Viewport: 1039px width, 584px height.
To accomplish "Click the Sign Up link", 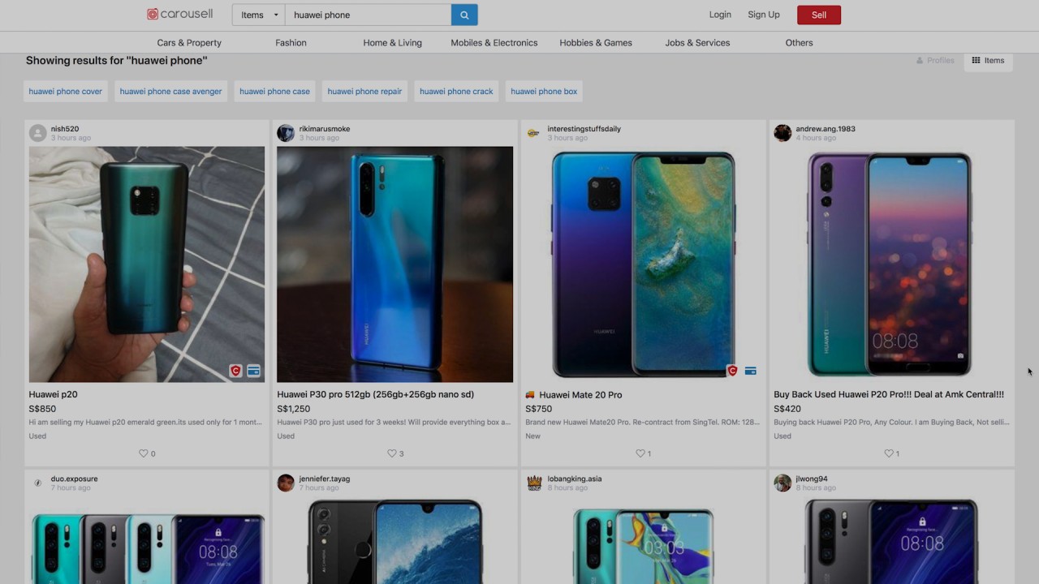I will click(x=764, y=15).
